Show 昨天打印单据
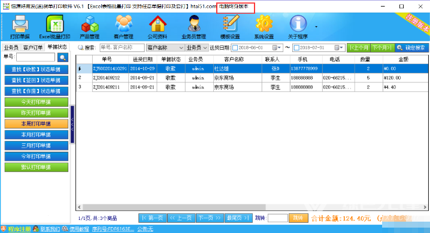Viewport: 430px width, 233px height. coord(36,113)
